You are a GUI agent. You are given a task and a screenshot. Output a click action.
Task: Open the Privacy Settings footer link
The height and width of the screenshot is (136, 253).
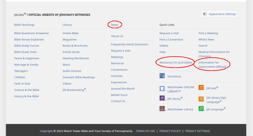coord(197,131)
